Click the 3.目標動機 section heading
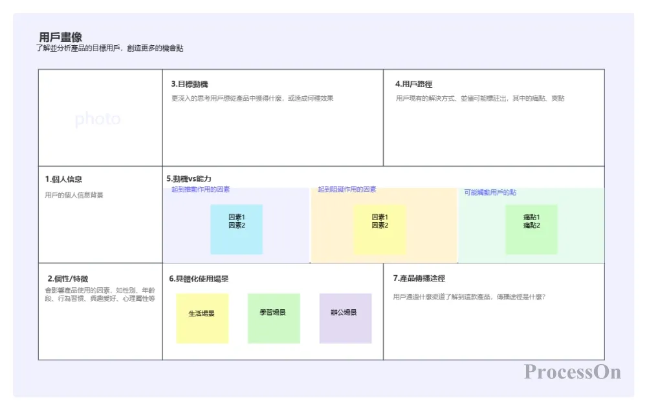Screen dimensions: 647x410 (190, 84)
